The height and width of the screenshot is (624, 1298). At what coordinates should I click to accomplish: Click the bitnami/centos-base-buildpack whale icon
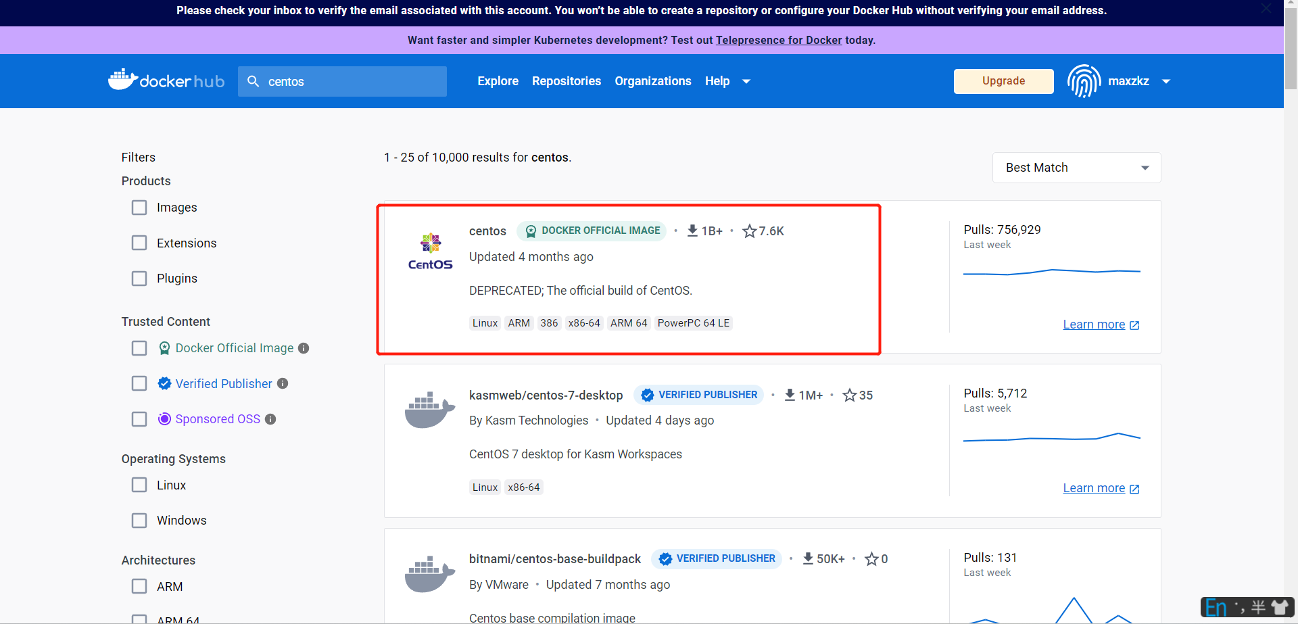430,574
